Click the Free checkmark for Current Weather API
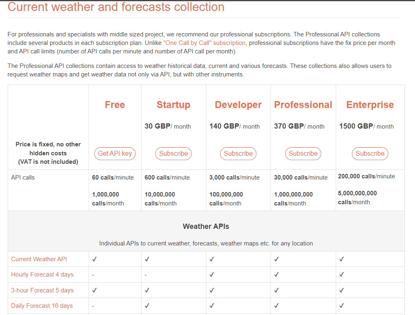The height and width of the screenshot is (315, 415). 95,259
